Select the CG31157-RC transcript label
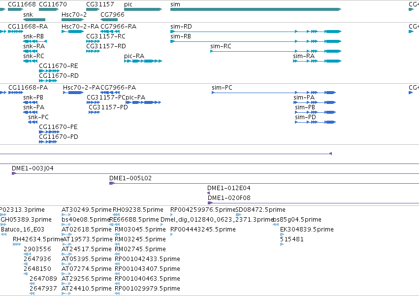 click(x=106, y=36)
